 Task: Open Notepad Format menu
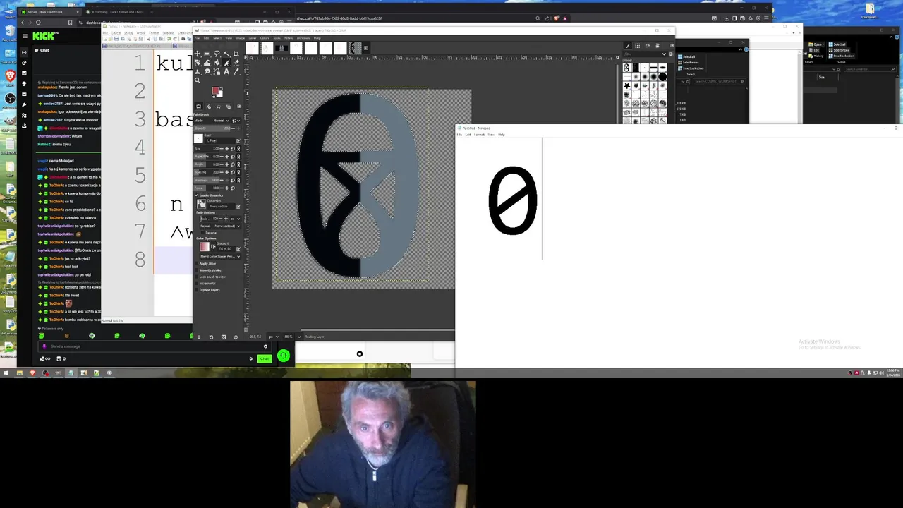click(479, 135)
